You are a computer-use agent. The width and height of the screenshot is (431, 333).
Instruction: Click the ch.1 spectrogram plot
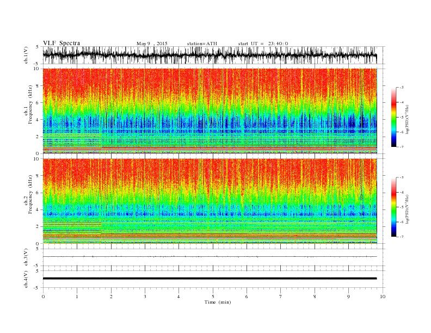(210, 111)
